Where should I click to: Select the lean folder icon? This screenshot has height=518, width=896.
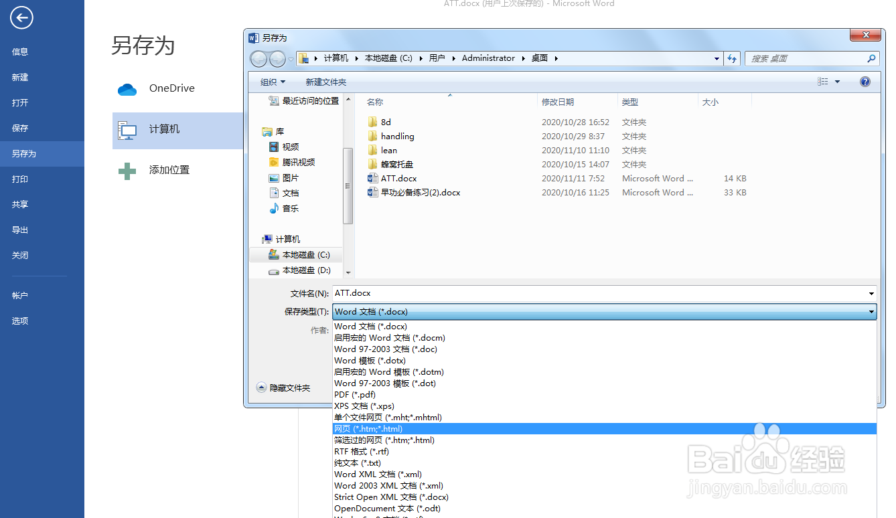click(x=373, y=151)
